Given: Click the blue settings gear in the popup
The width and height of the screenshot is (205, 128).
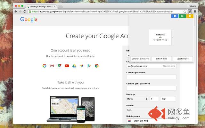Looking at the screenshot, I should [175, 16].
